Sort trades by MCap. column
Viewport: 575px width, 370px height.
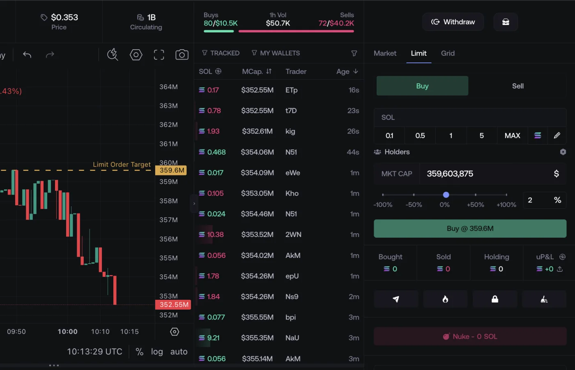257,71
